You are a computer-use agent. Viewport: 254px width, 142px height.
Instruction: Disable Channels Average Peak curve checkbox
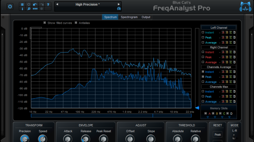pyautogui.click(x=203, y=77)
